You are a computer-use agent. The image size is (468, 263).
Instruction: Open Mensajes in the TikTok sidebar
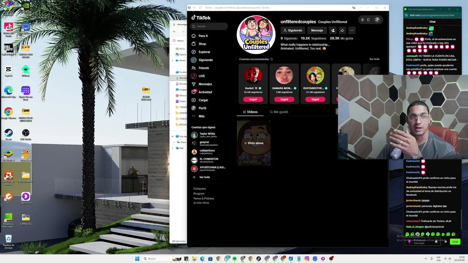pyautogui.click(x=202, y=84)
